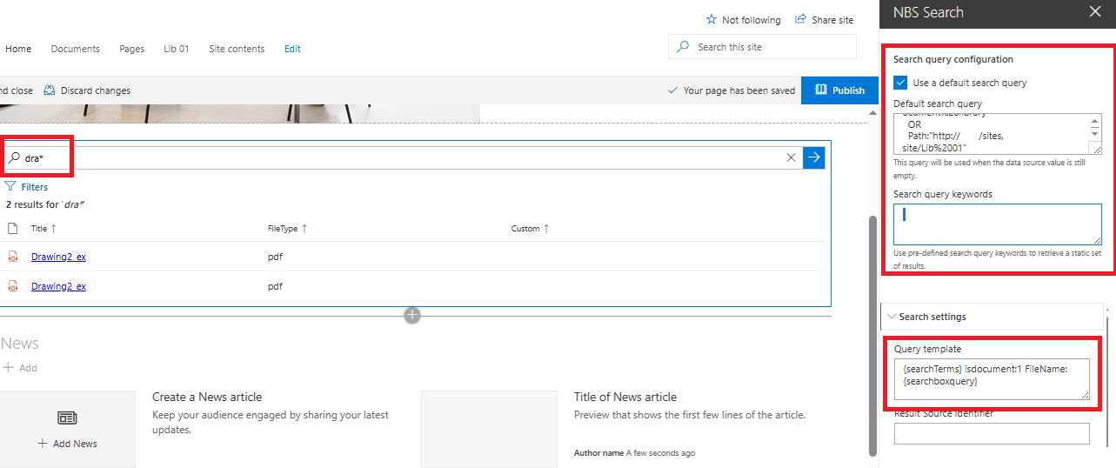Screen dimensions: 1116x468
Task: Clear the dra* search with the X icon
Action: [791, 157]
